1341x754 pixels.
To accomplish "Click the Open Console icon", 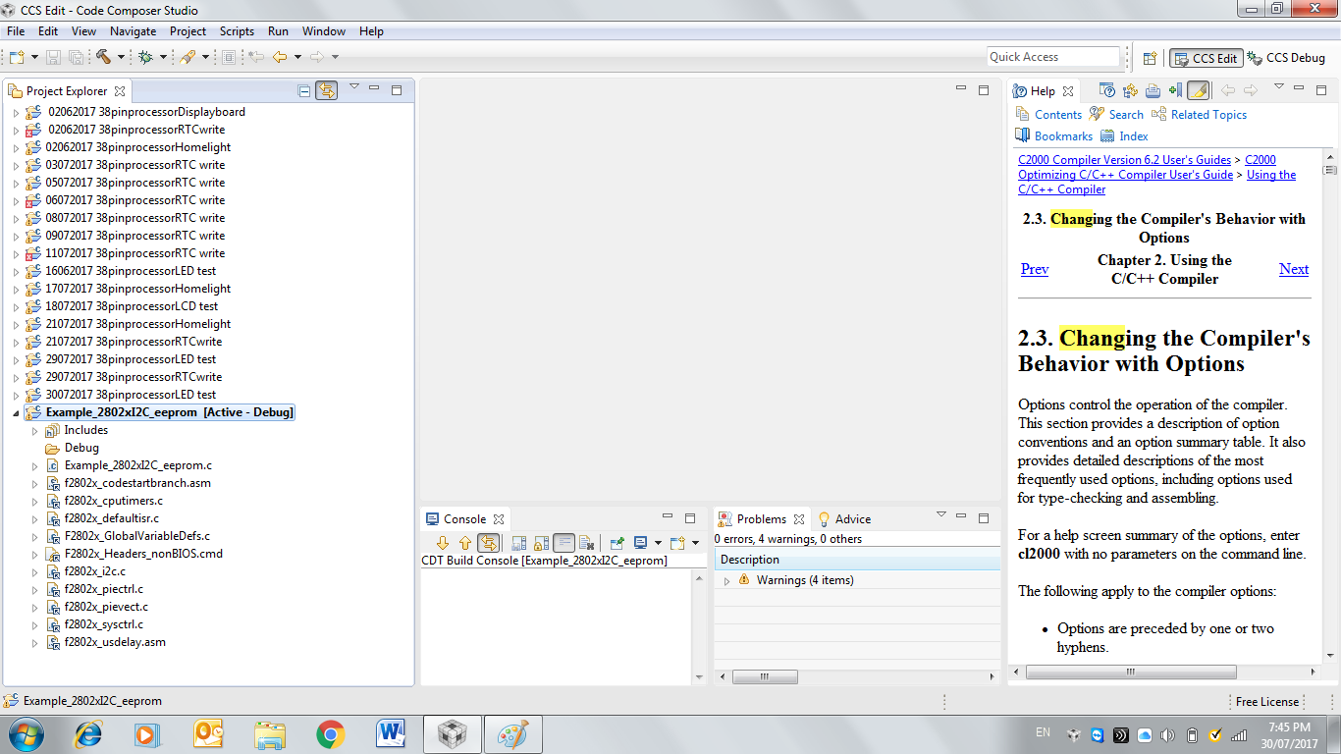I will coord(677,542).
